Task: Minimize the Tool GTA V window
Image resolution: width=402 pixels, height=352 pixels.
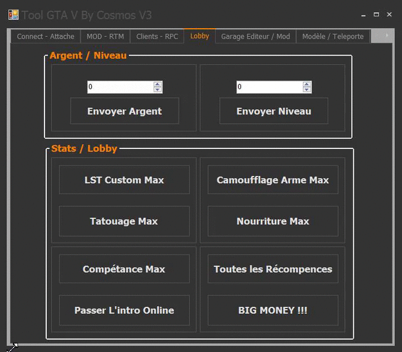Action: click(363, 15)
